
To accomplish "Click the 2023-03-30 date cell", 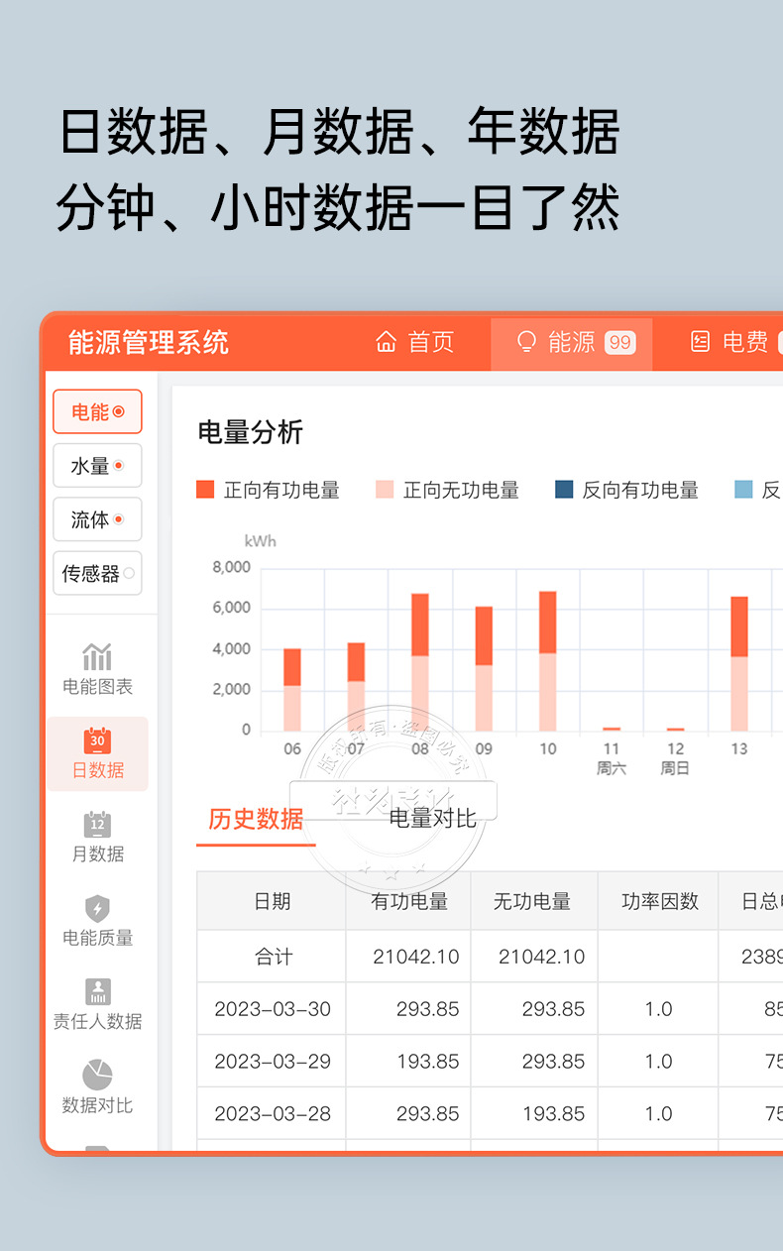I will 273,1009.
